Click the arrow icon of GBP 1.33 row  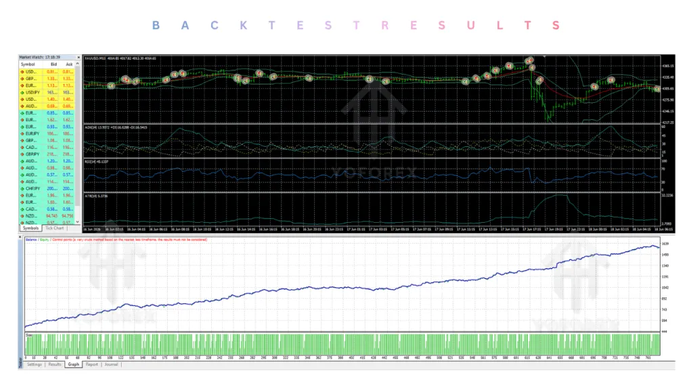point(22,79)
